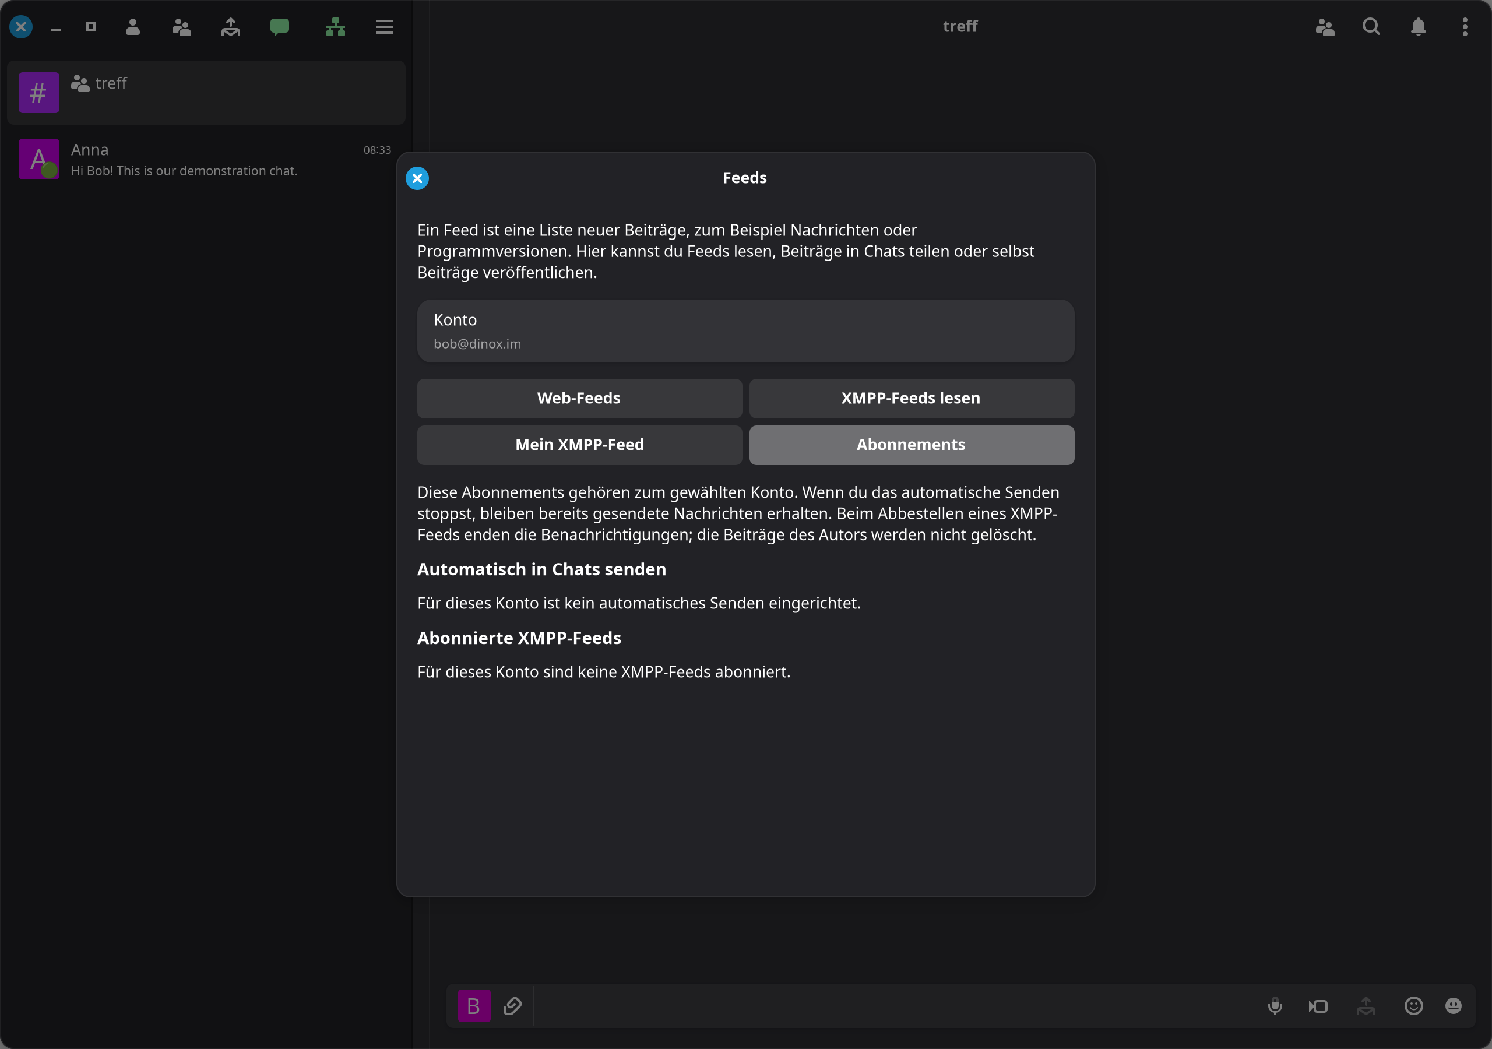1492x1049 pixels.
Task: Open the Mein XMPP-Feed tab
Action: click(x=579, y=445)
